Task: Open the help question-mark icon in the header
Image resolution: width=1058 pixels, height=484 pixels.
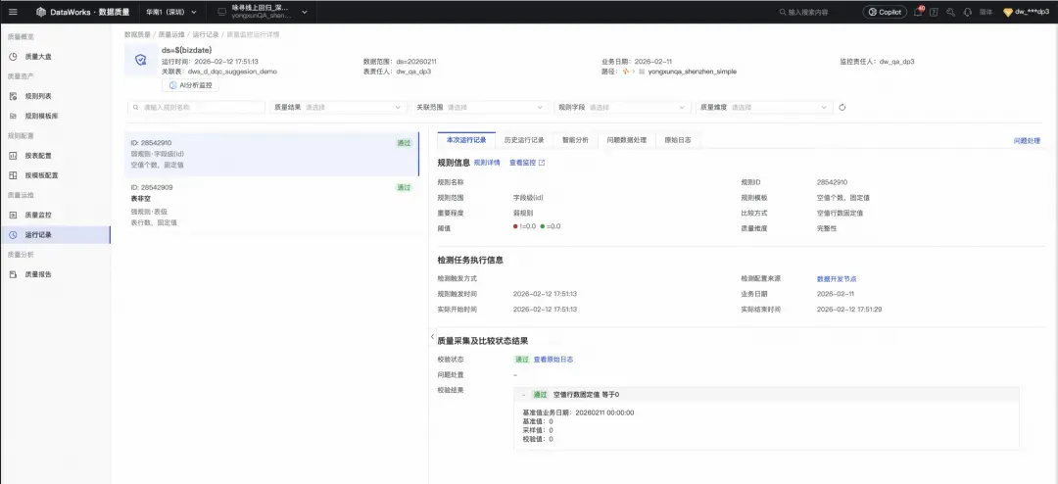Action: coord(934,12)
